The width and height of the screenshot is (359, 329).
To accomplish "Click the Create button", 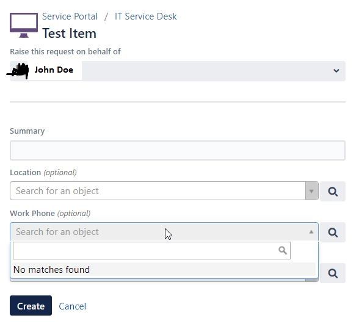I will coord(31,305).
